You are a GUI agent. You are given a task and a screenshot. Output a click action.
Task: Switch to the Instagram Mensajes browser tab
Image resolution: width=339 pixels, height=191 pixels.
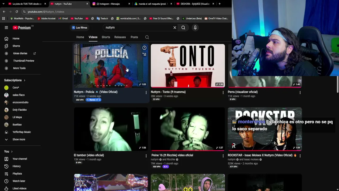pos(111,4)
